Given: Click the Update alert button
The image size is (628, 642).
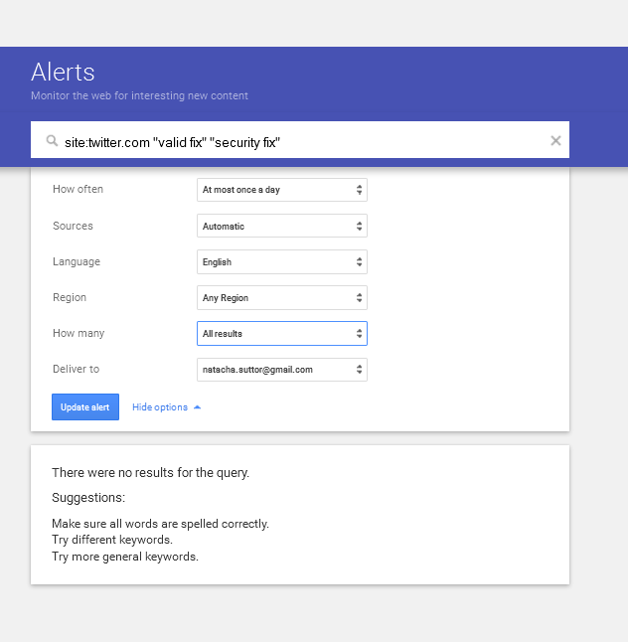Looking at the screenshot, I should tap(85, 407).
